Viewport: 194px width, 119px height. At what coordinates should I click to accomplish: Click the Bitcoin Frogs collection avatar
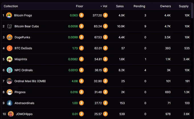point(9,15)
